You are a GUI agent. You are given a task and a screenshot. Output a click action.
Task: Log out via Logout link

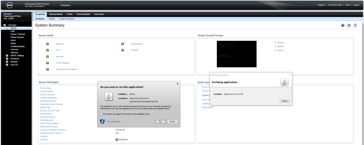(356, 5)
